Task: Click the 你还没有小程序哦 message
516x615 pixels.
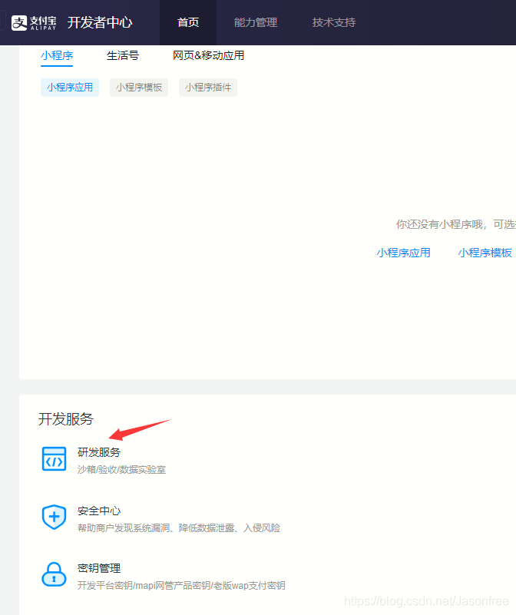Action: (456, 224)
